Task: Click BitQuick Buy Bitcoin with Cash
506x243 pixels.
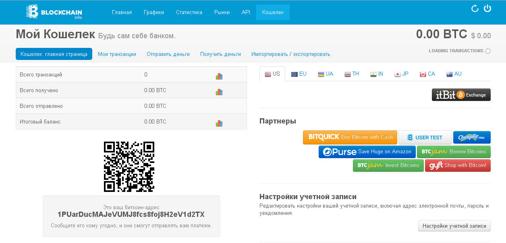Action: click(x=350, y=137)
